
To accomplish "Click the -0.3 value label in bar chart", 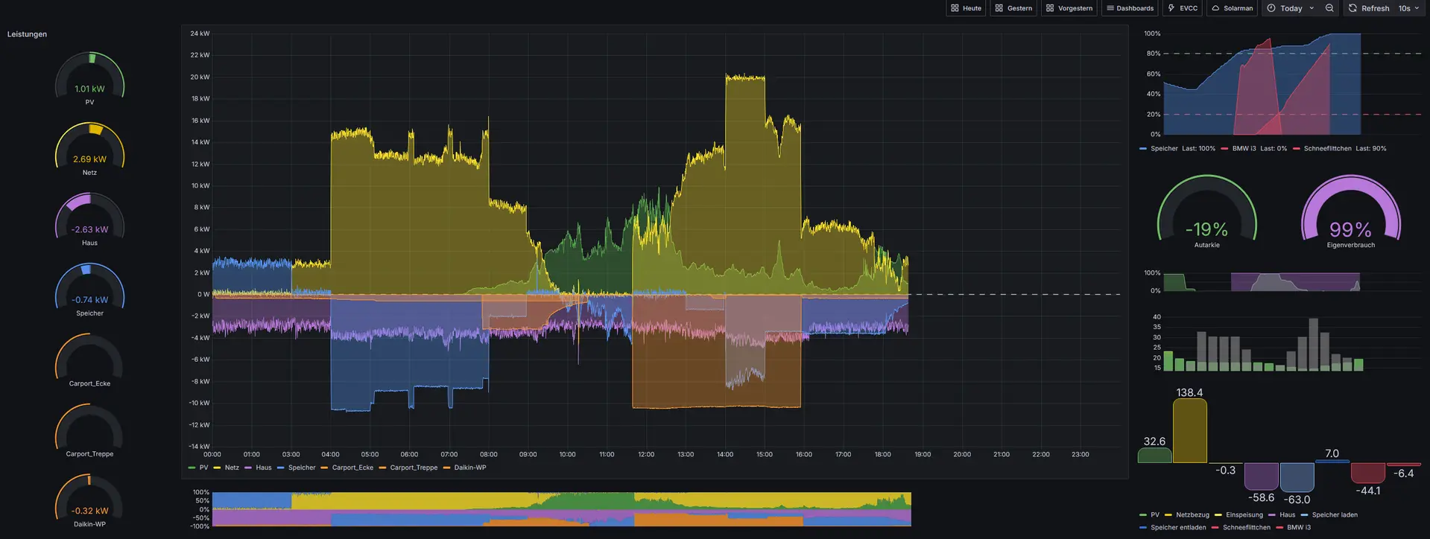I will click(1225, 471).
